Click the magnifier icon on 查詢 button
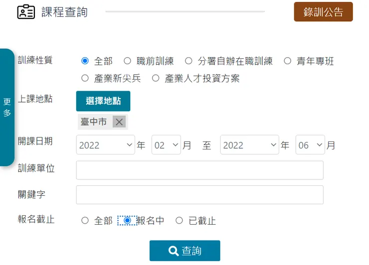Screen dimensions: 369x265 click(174, 251)
